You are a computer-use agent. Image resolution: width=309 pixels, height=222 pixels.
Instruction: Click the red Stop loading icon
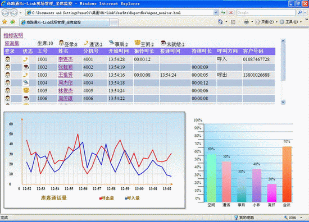click(231, 12)
